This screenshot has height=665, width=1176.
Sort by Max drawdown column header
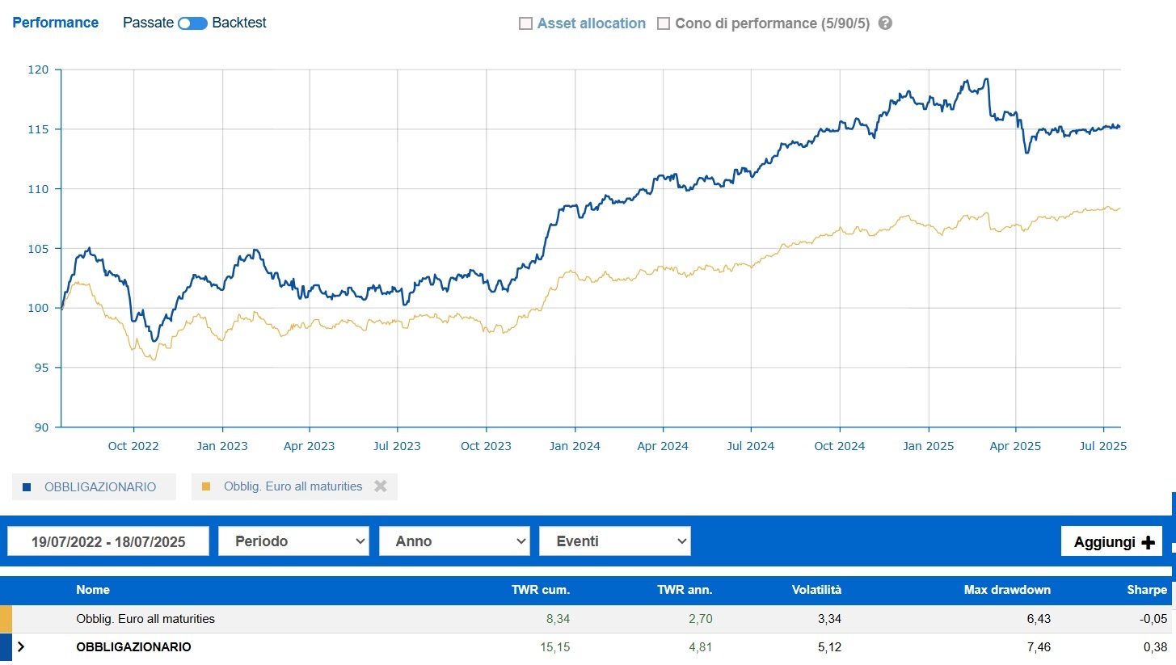pyautogui.click(x=1007, y=590)
